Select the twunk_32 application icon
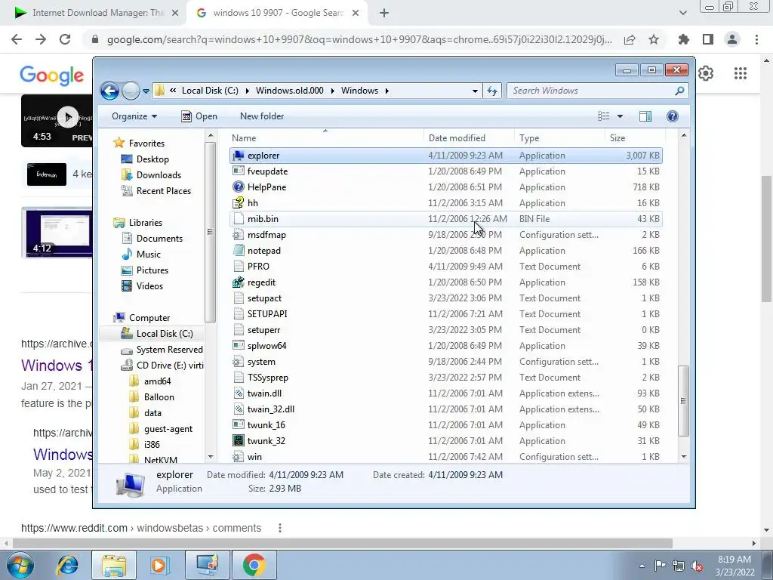This screenshot has height=580, width=773. 239,441
